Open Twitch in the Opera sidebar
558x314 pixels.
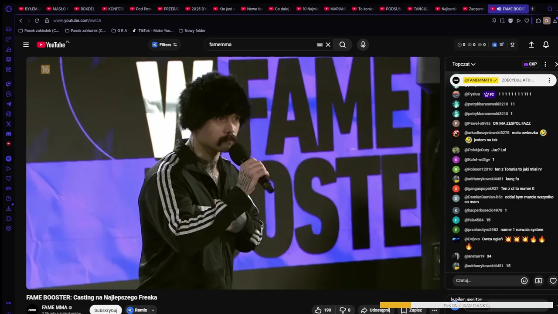8,84
